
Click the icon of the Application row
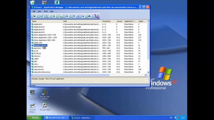pos(32,24)
